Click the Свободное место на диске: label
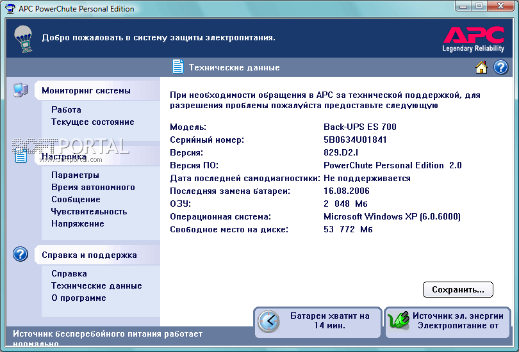 pos(229,229)
